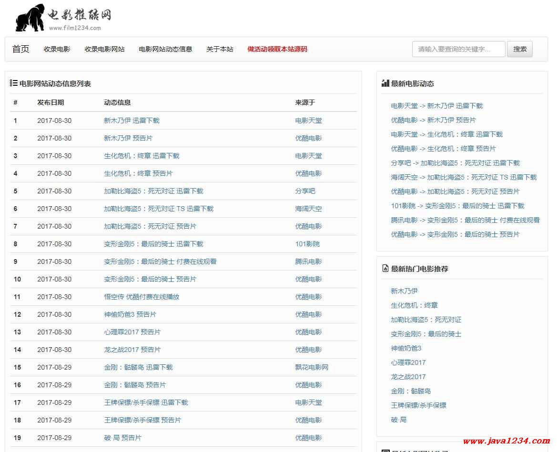Click source 飘花电影网 in row 15
Screen dimensions: 557x452
312,368
